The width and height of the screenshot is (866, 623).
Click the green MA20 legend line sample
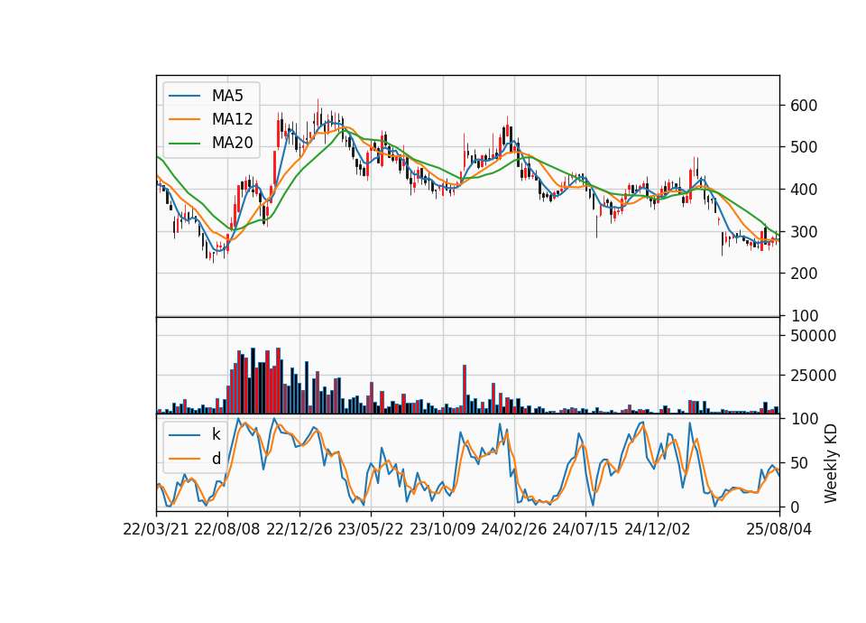(185, 143)
